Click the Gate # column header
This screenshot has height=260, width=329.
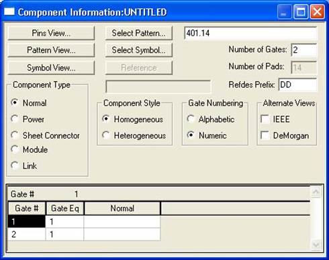27,208
